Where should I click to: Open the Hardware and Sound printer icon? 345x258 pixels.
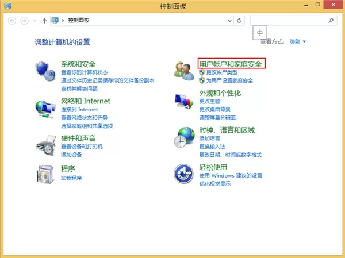click(46, 145)
